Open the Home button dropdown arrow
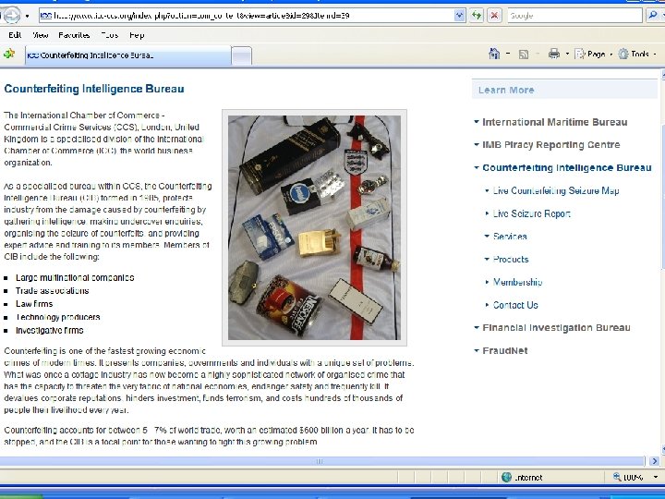The width and height of the screenshot is (665, 499). [508, 55]
